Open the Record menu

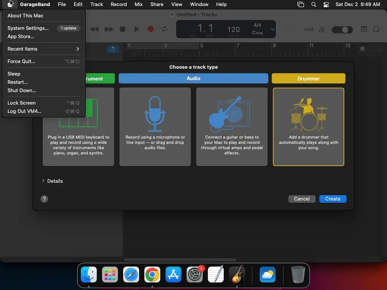coord(119,4)
